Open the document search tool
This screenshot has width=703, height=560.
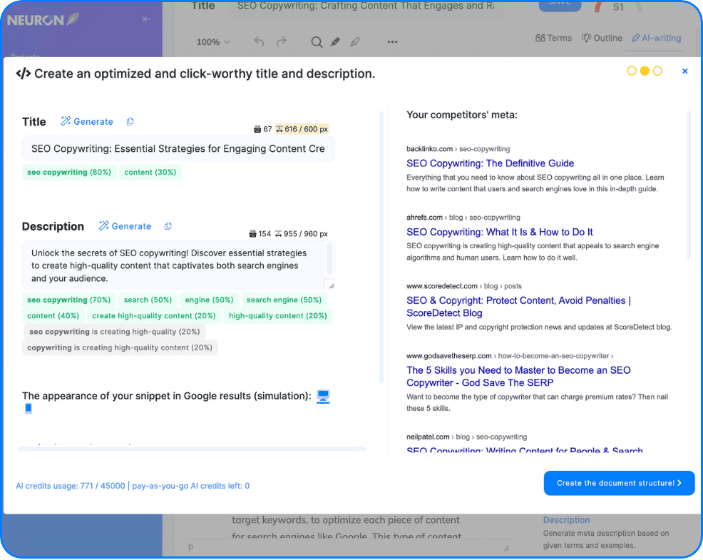pos(317,41)
